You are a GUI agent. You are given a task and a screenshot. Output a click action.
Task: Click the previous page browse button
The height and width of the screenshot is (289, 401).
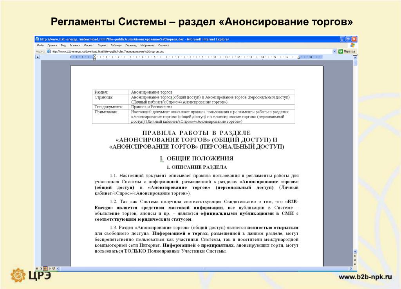[x=355, y=256]
